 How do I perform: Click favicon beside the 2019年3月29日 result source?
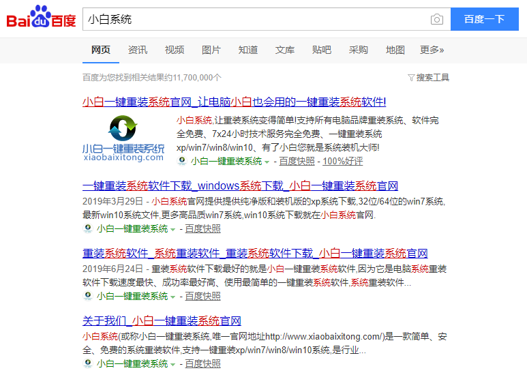(88, 228)
